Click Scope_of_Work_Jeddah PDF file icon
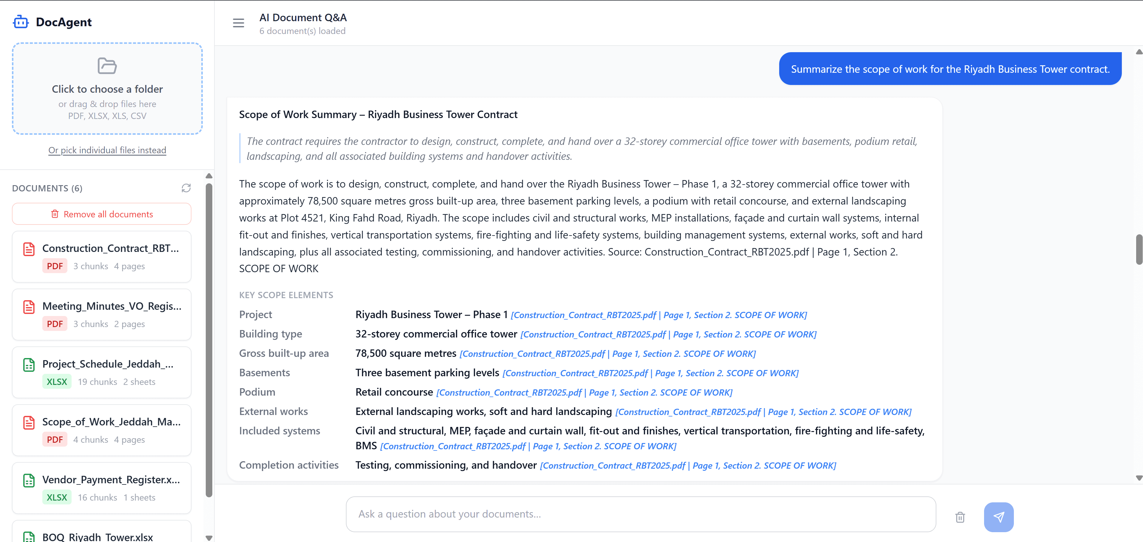This screenshot has height=542, width=1143. [x=29, y=423]
